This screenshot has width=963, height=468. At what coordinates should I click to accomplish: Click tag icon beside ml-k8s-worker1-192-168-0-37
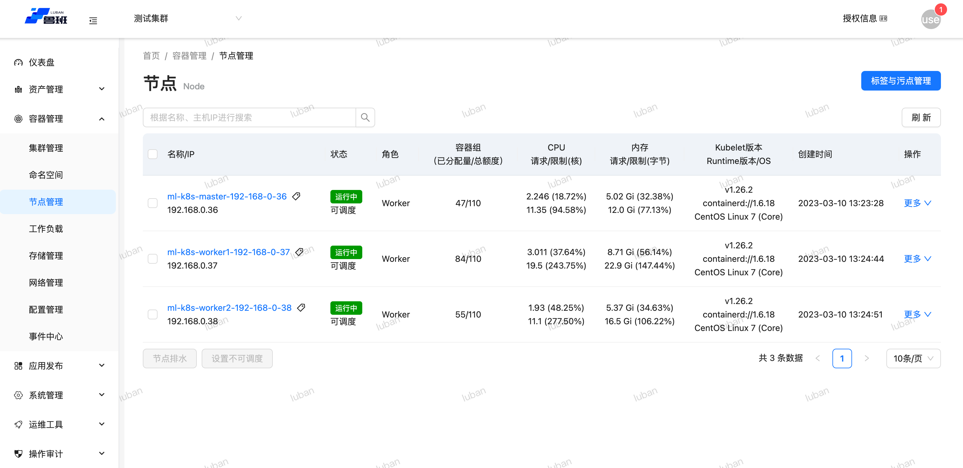(x=299, y=252)
